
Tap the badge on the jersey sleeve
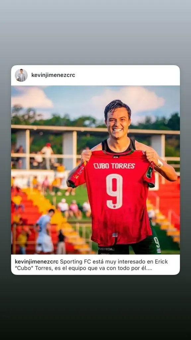pyautogui.click(x=150, y=172)
